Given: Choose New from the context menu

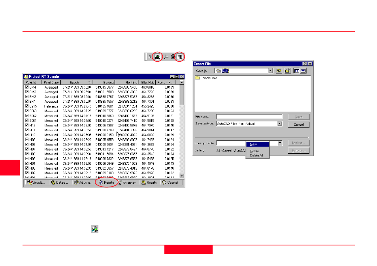Looking at the screenshot, I should point(258,144).
